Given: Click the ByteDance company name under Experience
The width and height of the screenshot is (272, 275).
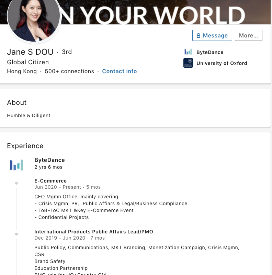Looking at the screenshot, I should (49, 160).
